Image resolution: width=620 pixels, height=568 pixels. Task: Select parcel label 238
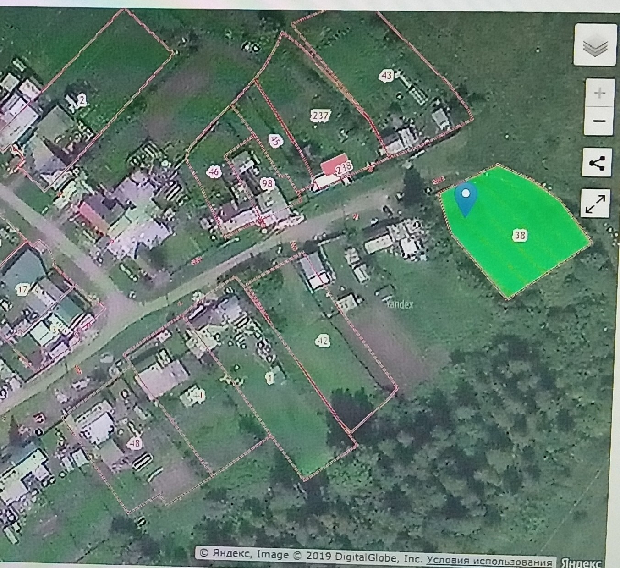[x=344, y=168]
